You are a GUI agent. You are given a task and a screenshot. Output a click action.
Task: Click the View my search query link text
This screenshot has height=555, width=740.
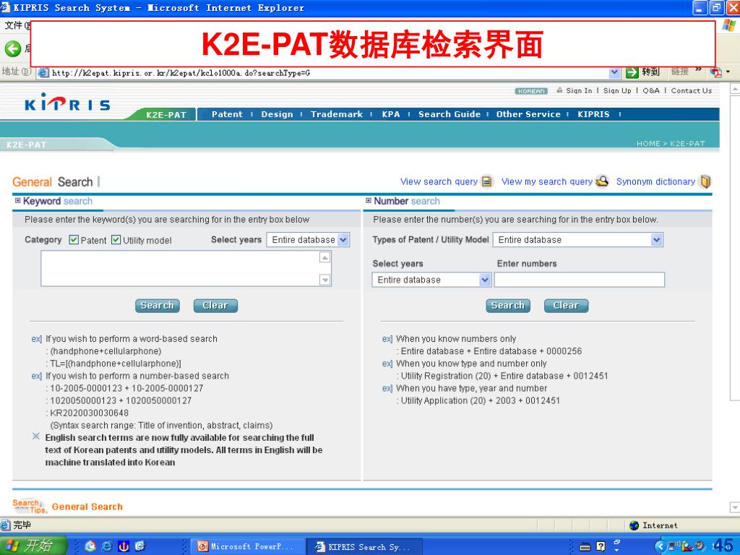coord(546,181)
